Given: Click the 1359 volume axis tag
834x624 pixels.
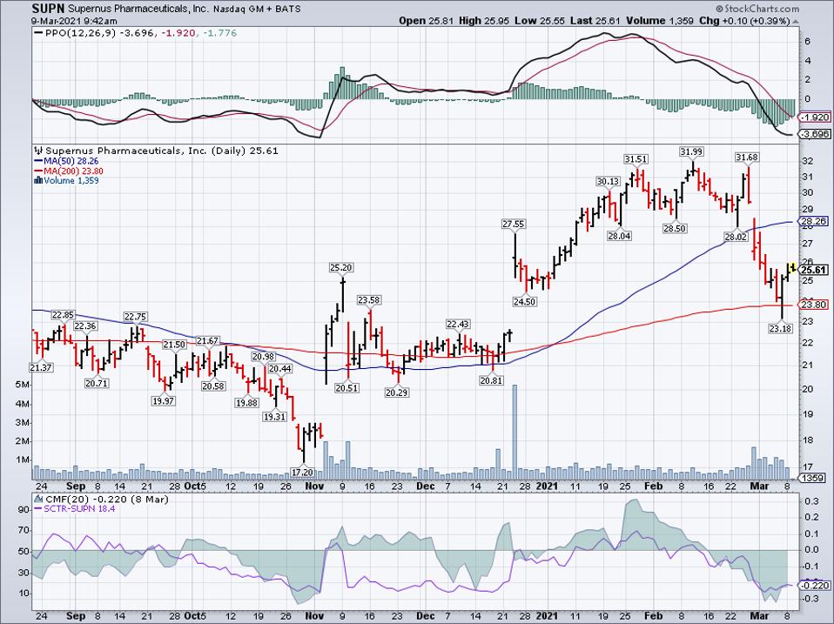Looking at the screenshot, I should [x=811, y=479].
